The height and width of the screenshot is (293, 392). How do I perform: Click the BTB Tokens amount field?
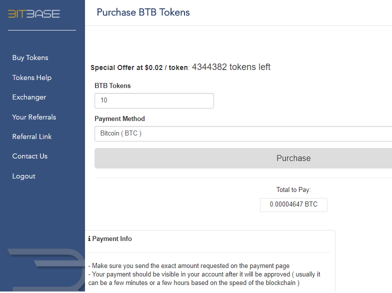tap(154, 101)
